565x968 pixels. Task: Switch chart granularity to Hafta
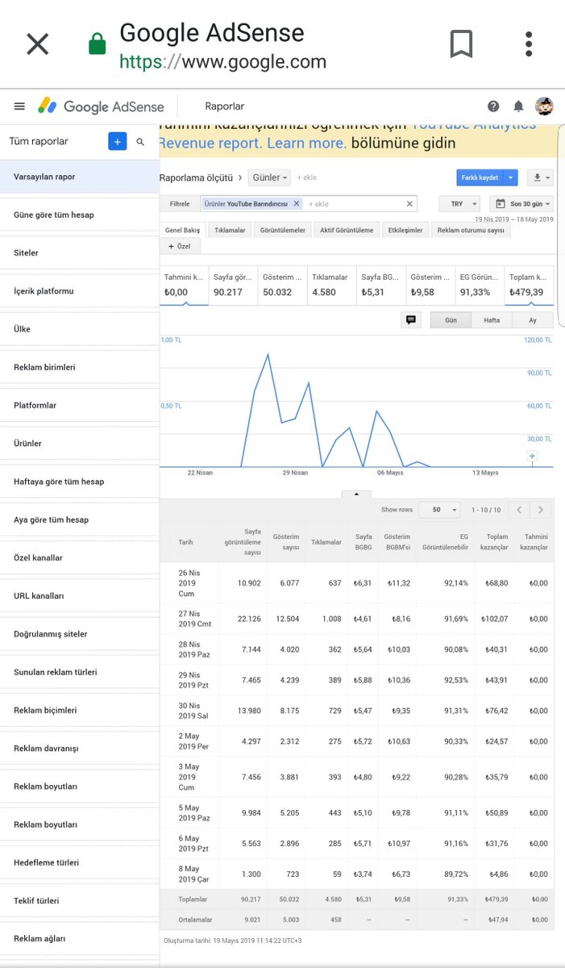492,320
